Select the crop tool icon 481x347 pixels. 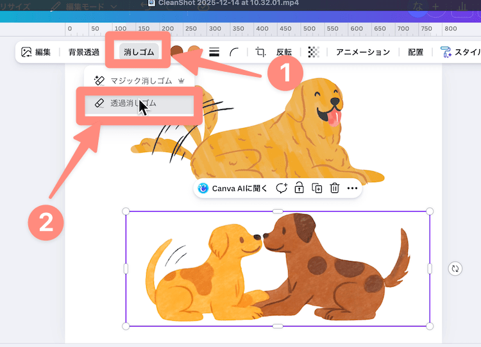point(260,52)
